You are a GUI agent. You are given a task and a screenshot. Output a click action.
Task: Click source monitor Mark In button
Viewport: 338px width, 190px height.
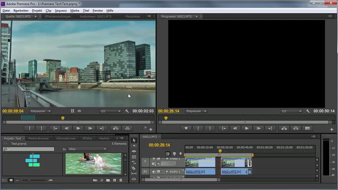point(29,128)
